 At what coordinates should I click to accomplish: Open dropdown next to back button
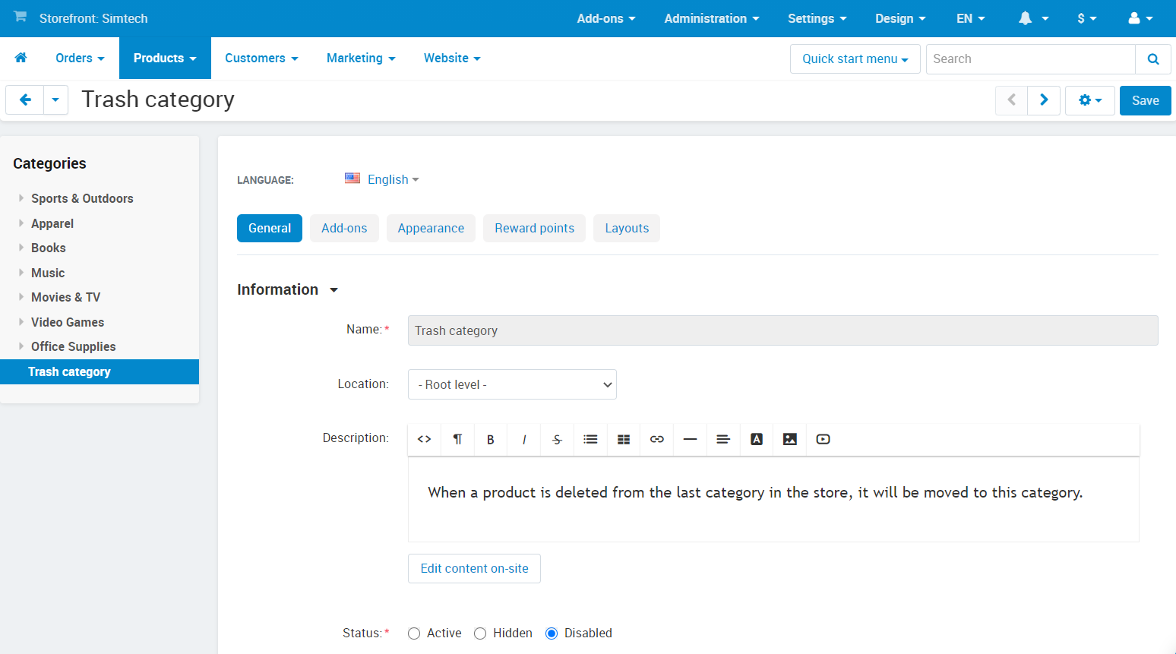pyautogui.click(x=55, y=100)
